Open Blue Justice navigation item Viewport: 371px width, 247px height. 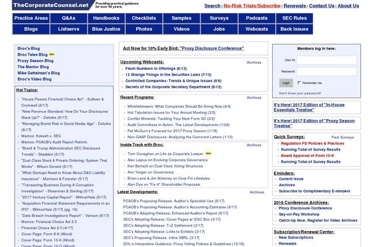106,29
